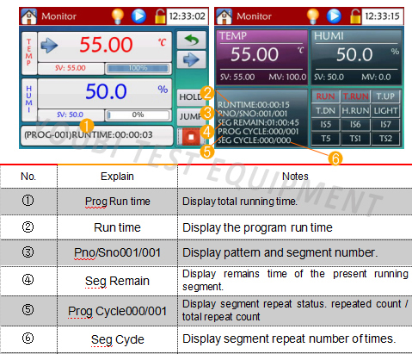Viewport: 412px width, 354px height.
Task: Click 'Display the program run time' note
Action: pyautogui.click(x=257, y=227)
